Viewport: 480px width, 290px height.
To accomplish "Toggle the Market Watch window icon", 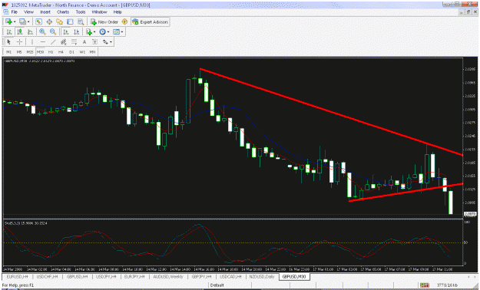I will point(38,21).
